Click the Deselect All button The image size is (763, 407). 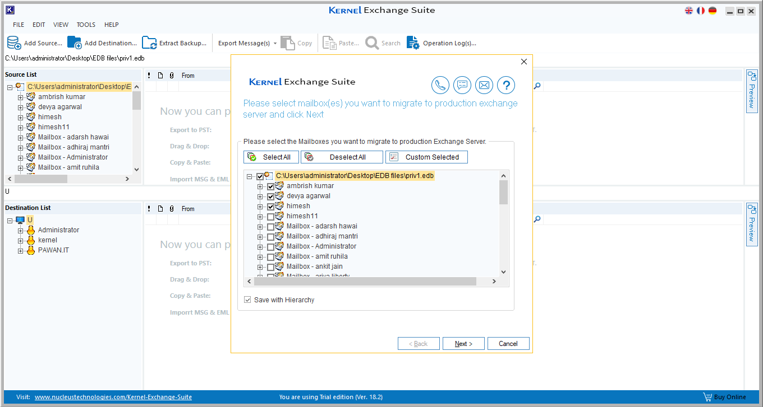(x=342, y=157)
